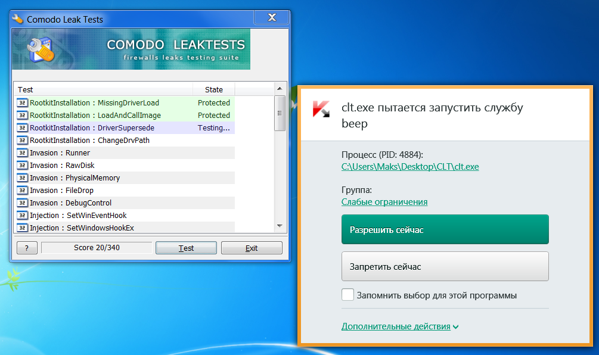Click the 'Protected' state of MissingDriverLoad
This screenshot has width=599, height=355.
(x=213, y=102)
